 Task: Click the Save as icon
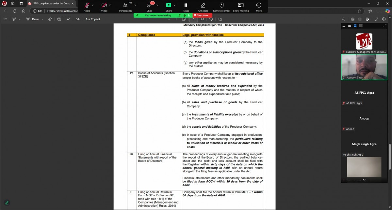point(368,19)
